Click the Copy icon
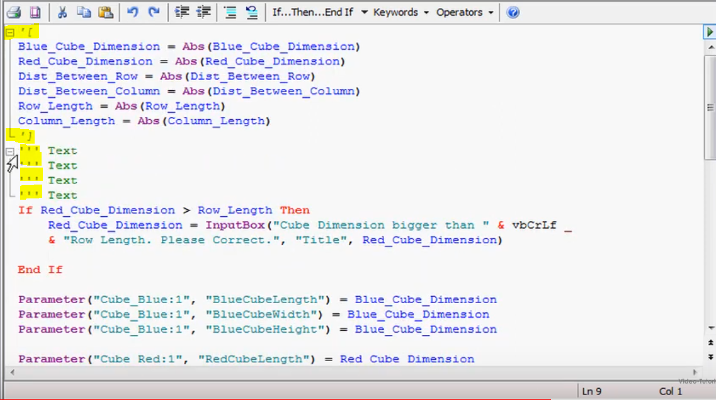 [84, 12]
